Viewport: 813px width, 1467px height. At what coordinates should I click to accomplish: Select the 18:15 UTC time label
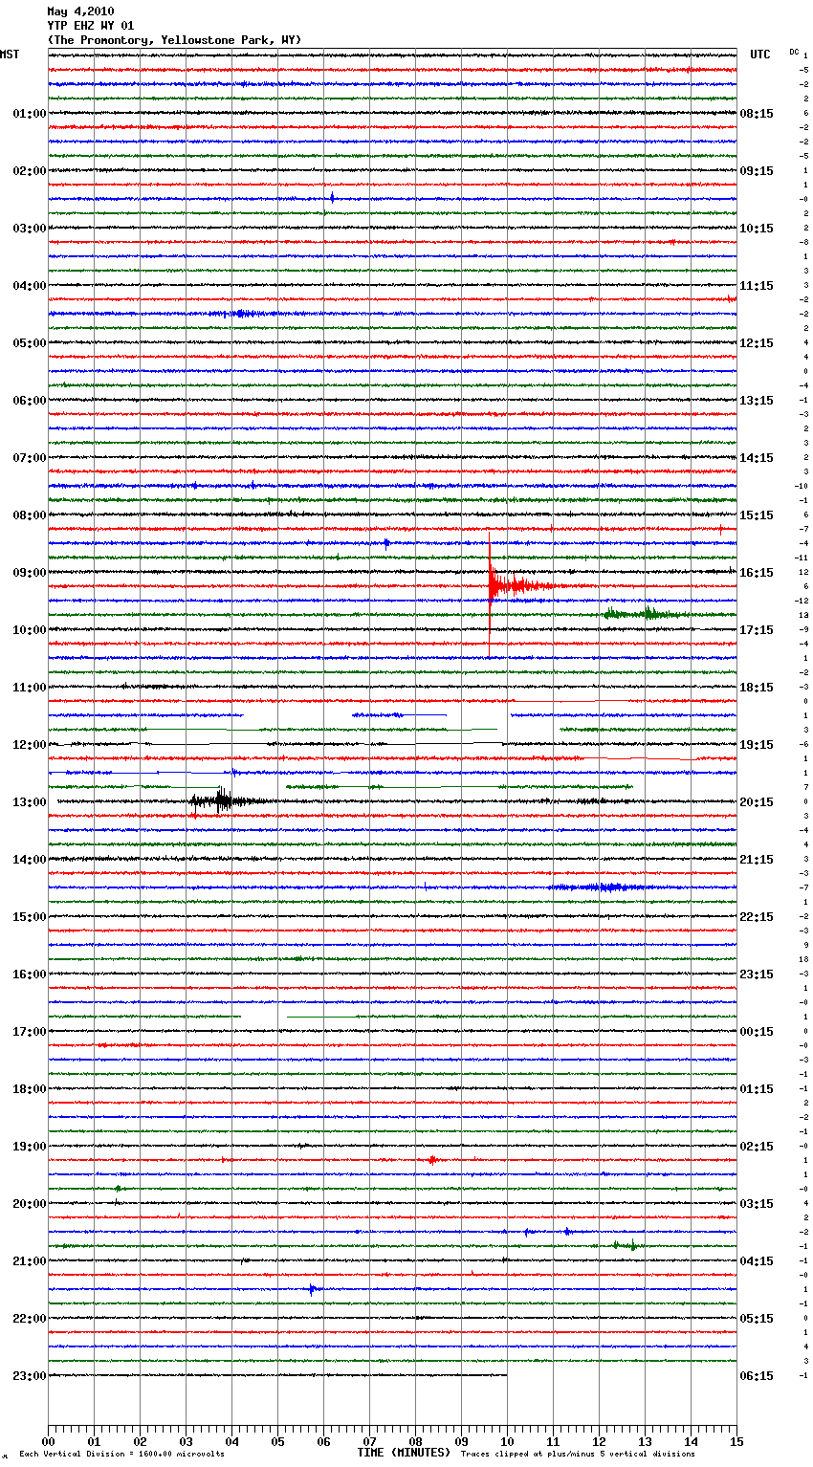(757, 688)
